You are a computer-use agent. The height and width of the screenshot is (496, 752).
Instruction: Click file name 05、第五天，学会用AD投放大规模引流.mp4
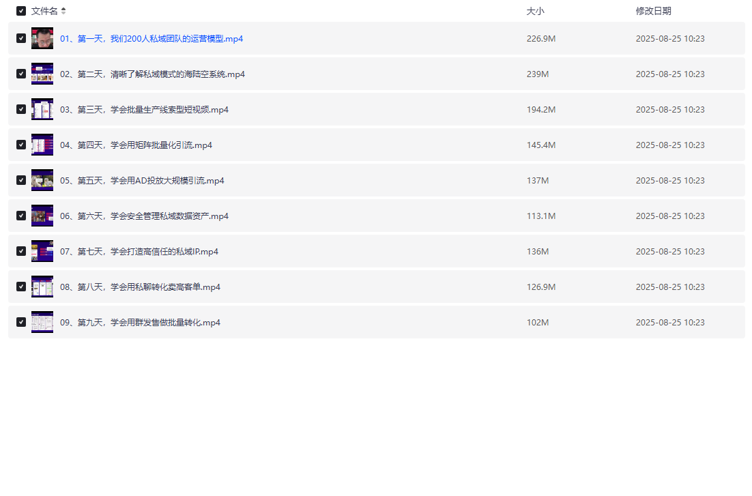coord(142,181)
